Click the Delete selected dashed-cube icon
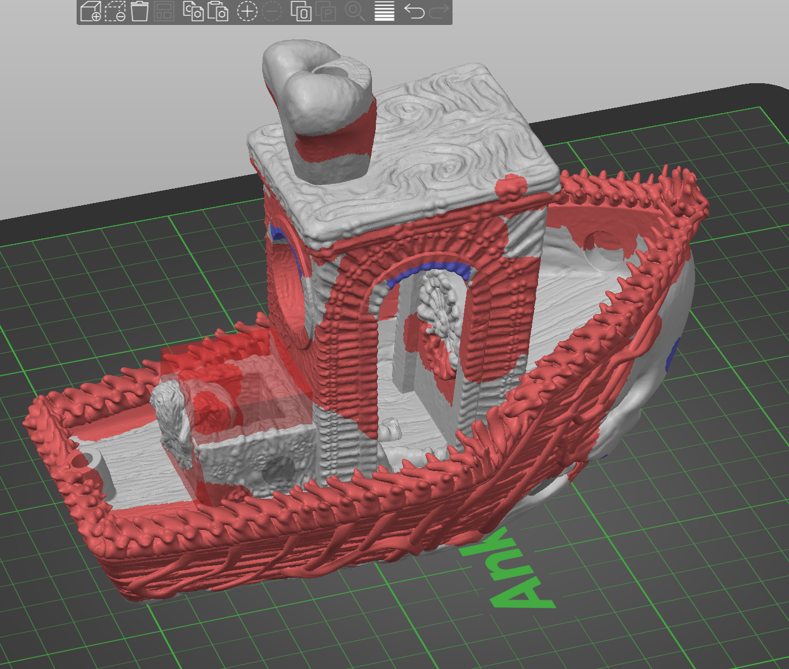 (115, 12)
